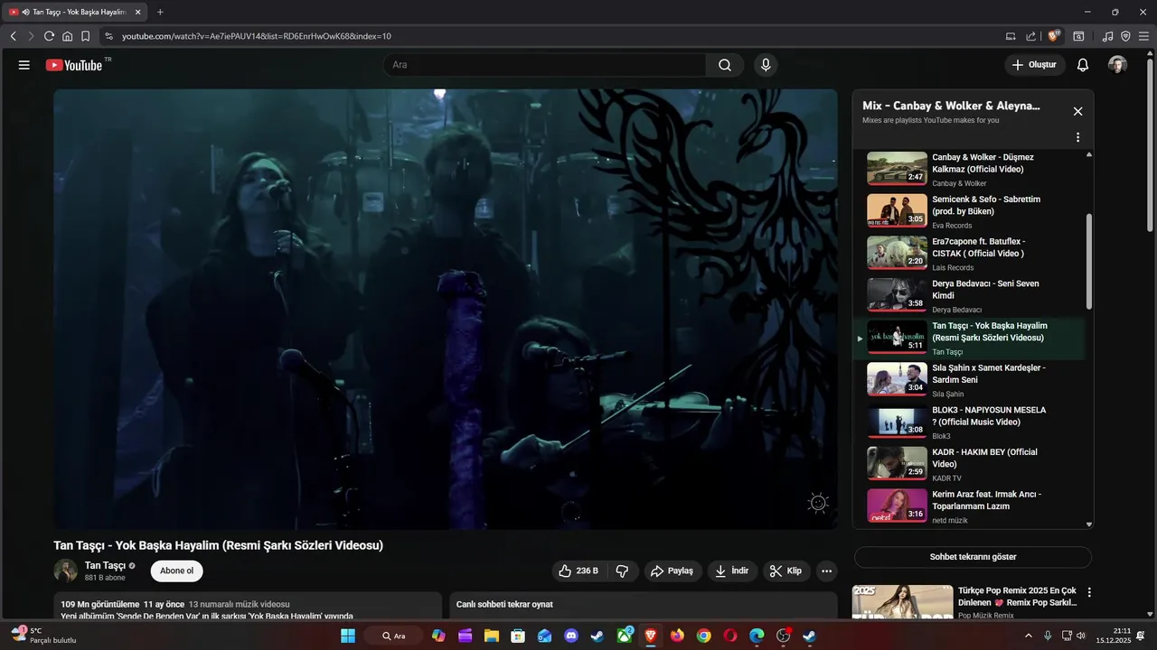Dislike the video
The width and height of the screenshot is (1157, 650).
pyautogui.click(x=622, y=571)
